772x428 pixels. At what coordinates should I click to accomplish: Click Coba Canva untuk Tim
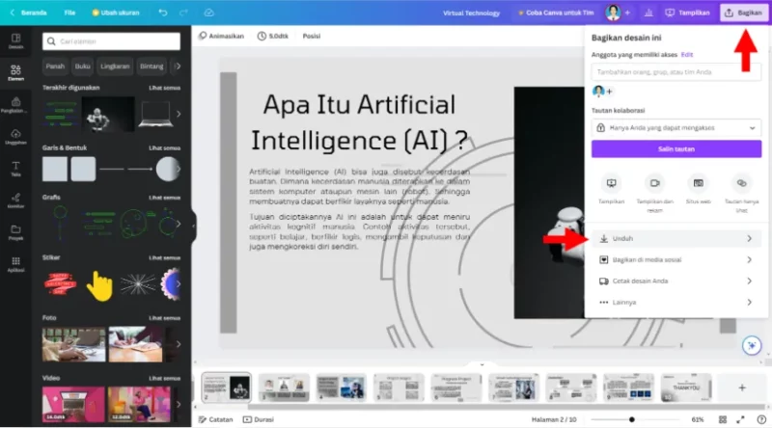pos(556,13)
